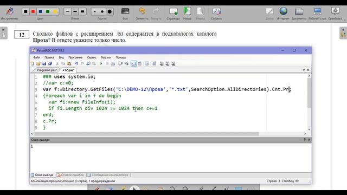This screenshot has height=195, width=347.
Task: Select the largest eraser size
Action: [110, 11]
